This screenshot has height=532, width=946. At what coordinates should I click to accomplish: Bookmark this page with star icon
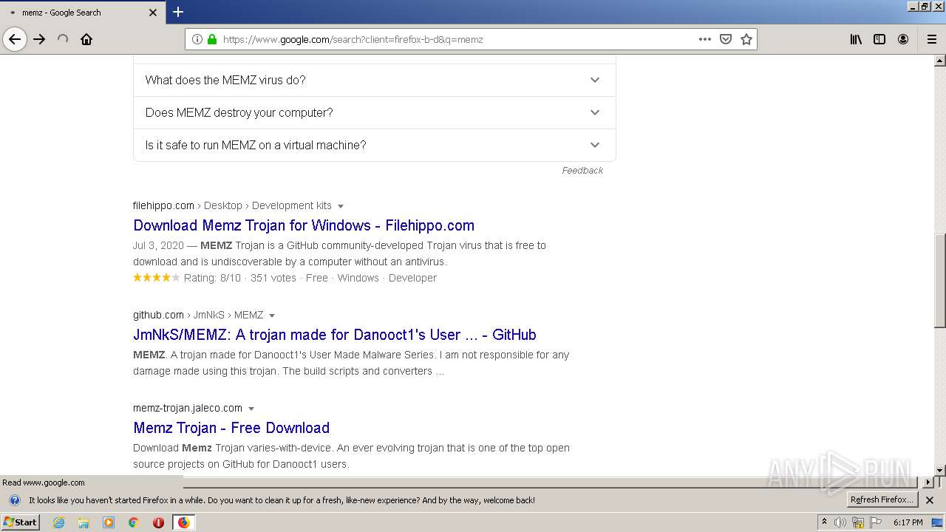coord(746,39)
